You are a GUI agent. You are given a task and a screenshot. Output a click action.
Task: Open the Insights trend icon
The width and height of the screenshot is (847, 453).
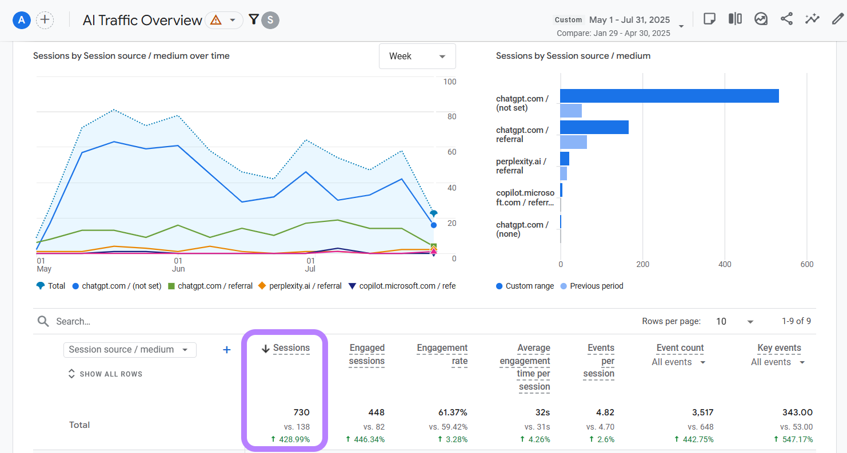coord(761,19)
